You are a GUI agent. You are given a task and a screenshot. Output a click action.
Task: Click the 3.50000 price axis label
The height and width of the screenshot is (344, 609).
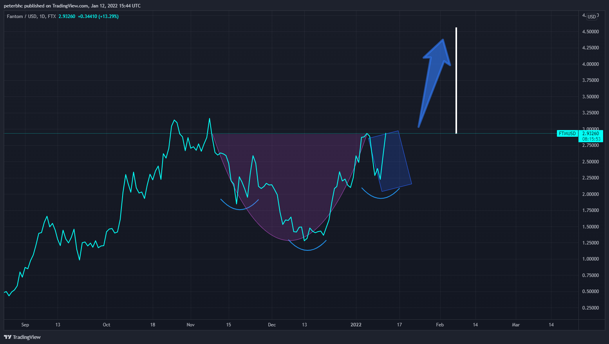click(x=591, y=97)
